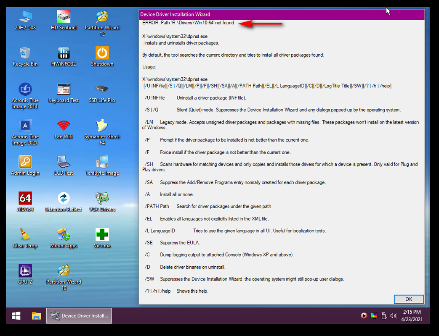The width and height of the screenshot is (439, 336).
Task: Open the Lan Wifi icon
Action: 64,129
